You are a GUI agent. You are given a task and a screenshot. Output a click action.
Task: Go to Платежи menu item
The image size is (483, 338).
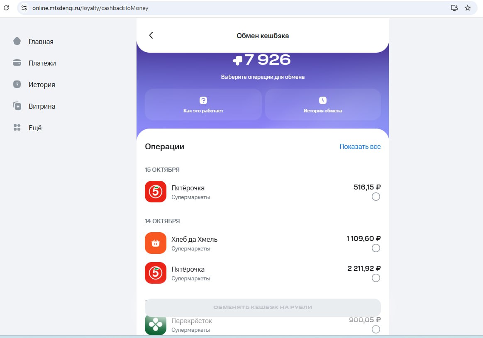pyautogui.click(x=42, y=63)
